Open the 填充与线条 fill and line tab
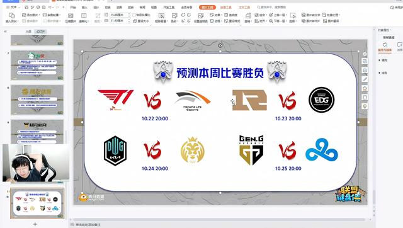The image size is (403, 228). click(385, 47)
